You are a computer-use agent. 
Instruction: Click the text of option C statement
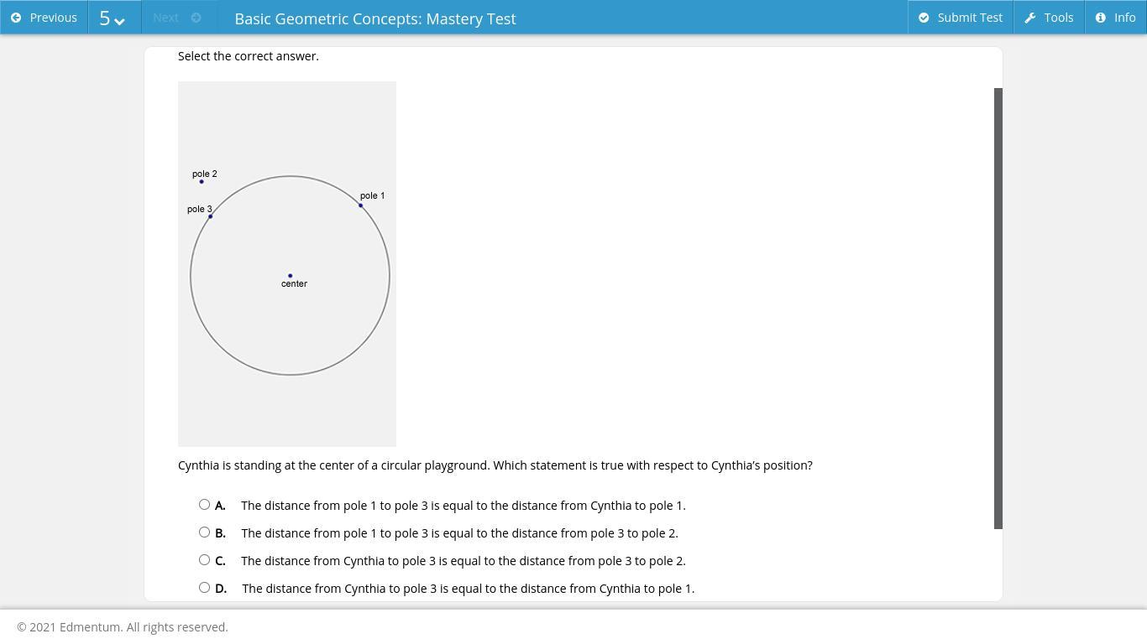464,561
